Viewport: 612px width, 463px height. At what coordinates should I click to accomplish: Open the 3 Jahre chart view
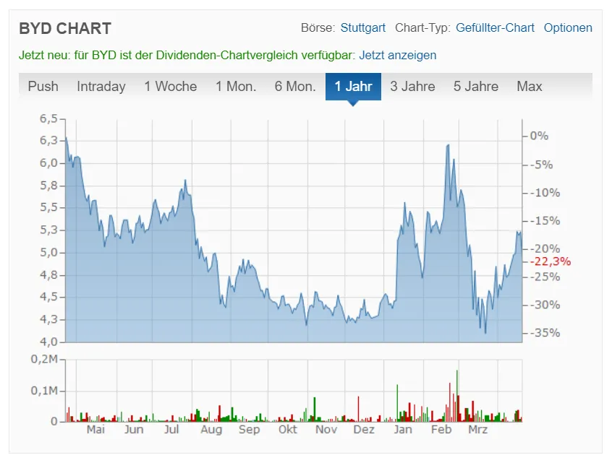pyautogui.click(x=412, y=87)
